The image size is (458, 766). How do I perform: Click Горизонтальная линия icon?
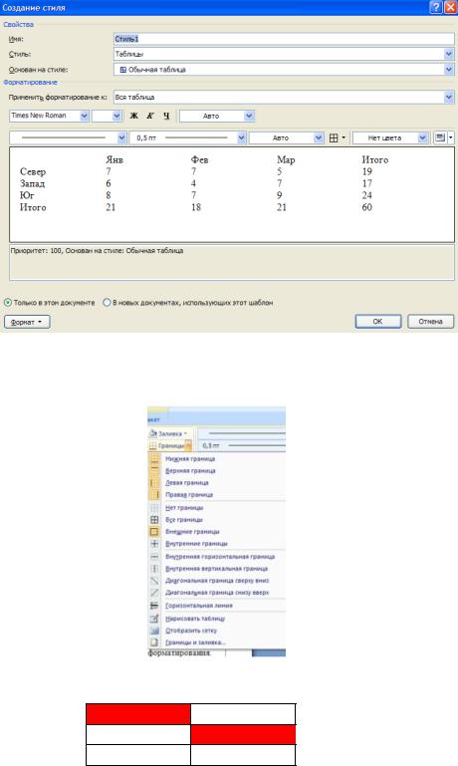154,606
